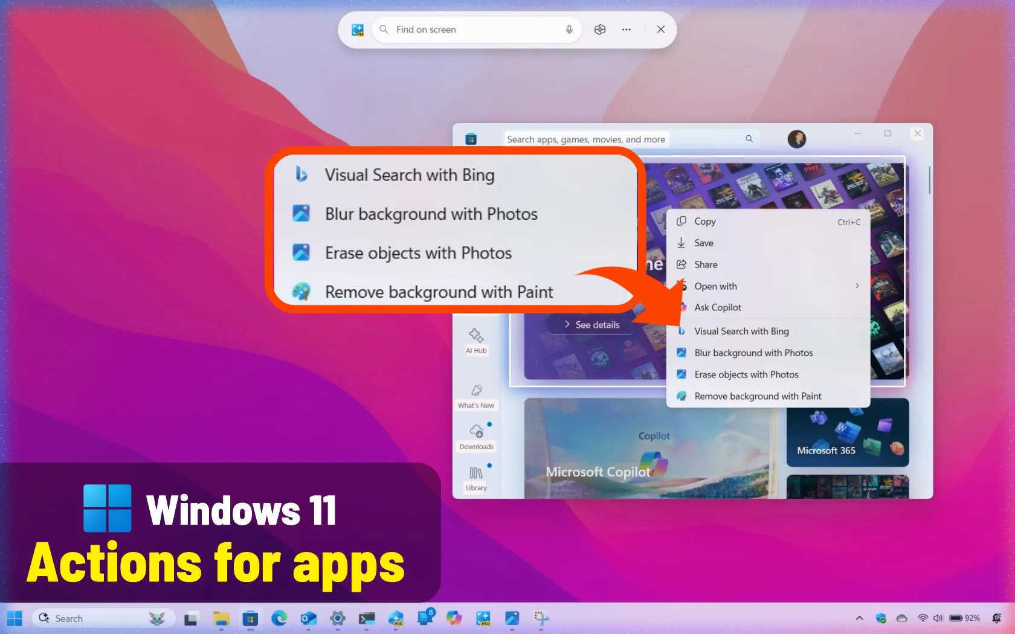Open Library in the Store sidebar

point(476,479)
